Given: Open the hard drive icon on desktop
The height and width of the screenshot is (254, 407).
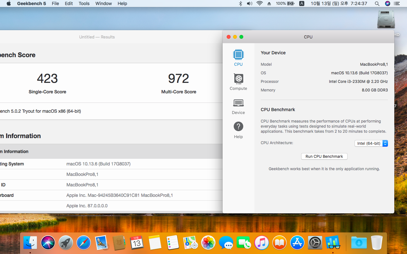Looking at the screenshot, I should click(x=386, y=20).
